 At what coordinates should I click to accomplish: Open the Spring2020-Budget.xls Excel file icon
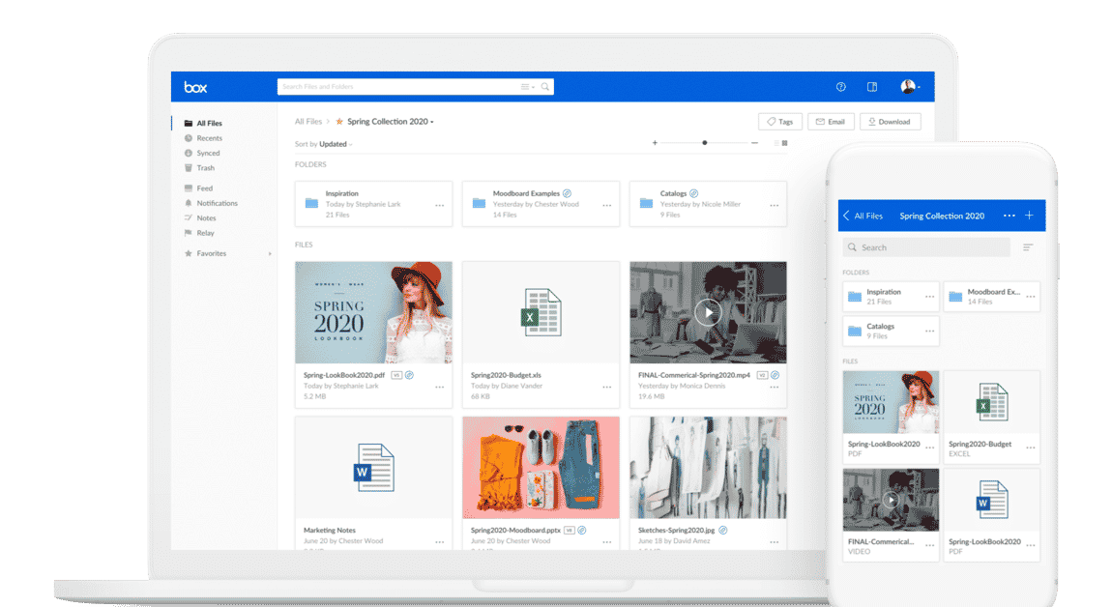[x=541, y=313]
